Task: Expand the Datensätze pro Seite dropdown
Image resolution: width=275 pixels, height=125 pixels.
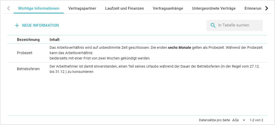Action: tap(238, 120)
